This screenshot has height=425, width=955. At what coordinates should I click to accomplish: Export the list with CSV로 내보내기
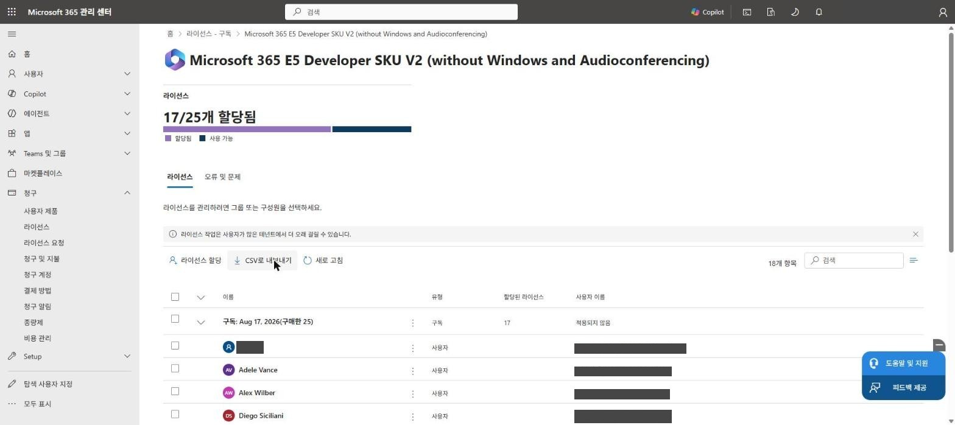[263, 261]
